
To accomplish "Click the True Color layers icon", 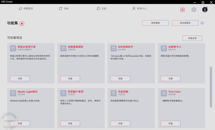I will click(164, 93).
